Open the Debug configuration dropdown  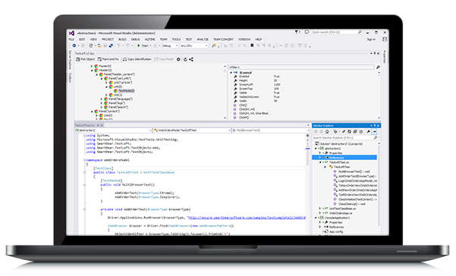[170, 45]
